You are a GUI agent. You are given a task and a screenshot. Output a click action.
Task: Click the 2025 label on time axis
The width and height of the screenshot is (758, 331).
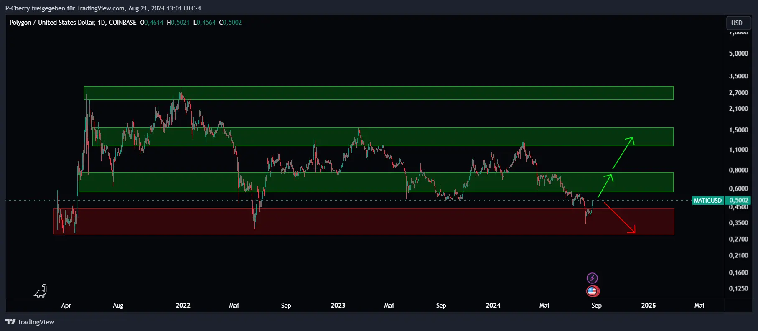[649, 306]
